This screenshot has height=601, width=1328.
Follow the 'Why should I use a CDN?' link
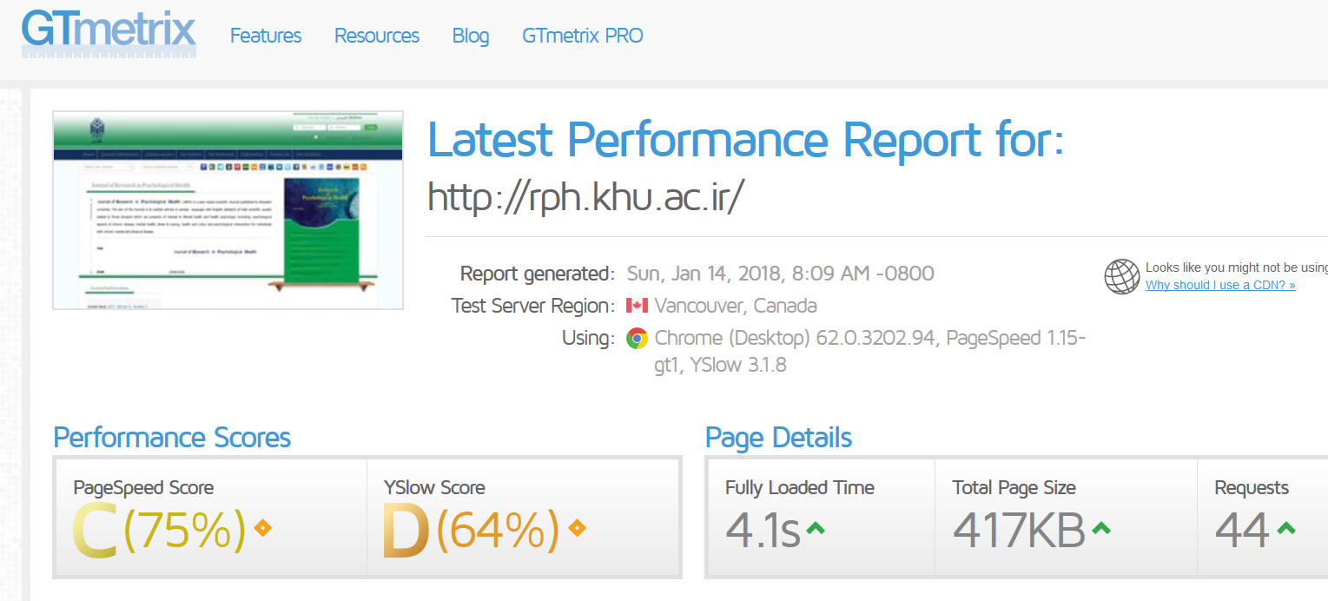pyautogui.click(x=1220, y=285)
